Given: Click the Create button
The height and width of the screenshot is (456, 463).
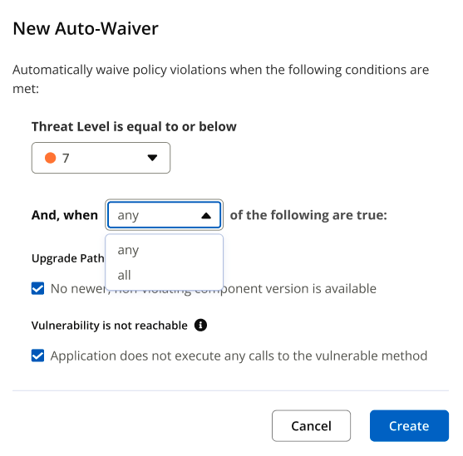Looking at the screenshot, I should pyautogui.click(x=409, y=425).
